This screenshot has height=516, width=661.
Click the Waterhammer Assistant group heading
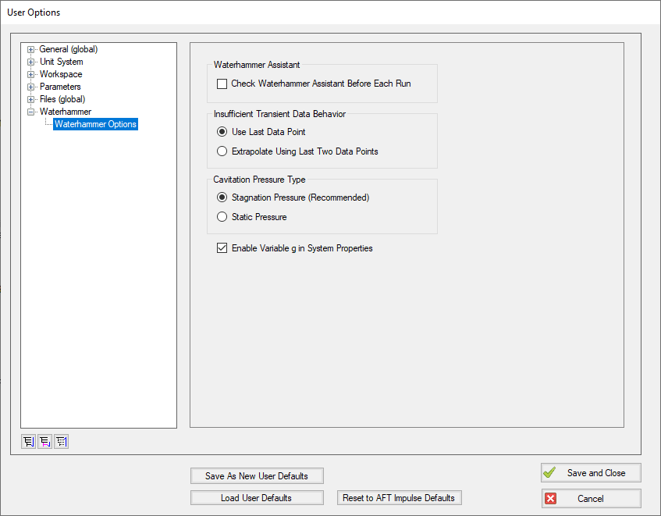[x=256, y=65]
